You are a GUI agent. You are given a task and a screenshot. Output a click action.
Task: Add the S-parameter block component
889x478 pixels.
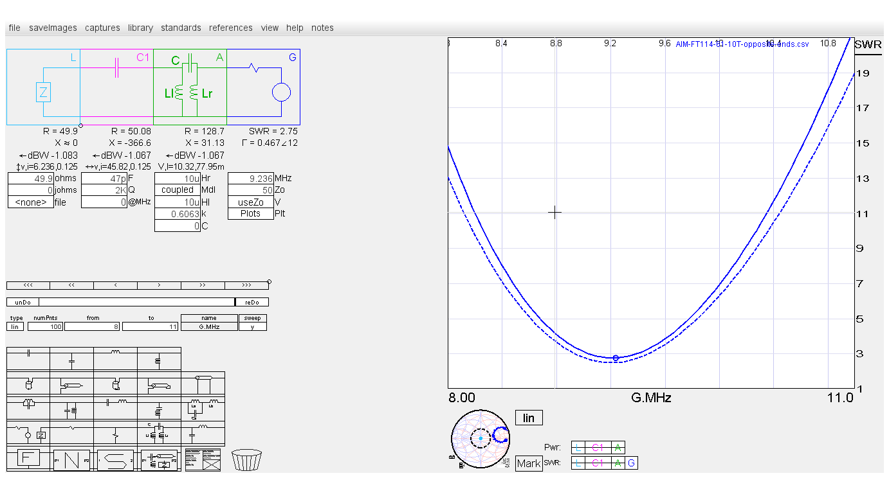click(116, 459)
